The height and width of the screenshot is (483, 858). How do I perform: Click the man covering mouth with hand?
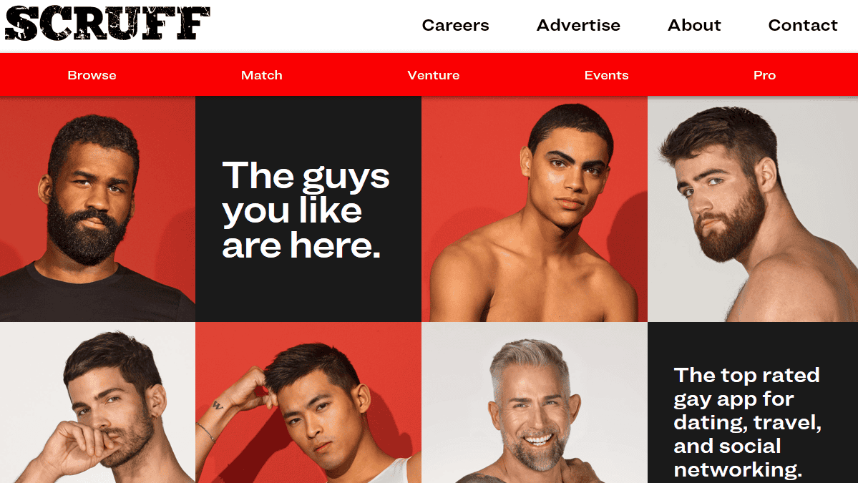coord(97,403)
